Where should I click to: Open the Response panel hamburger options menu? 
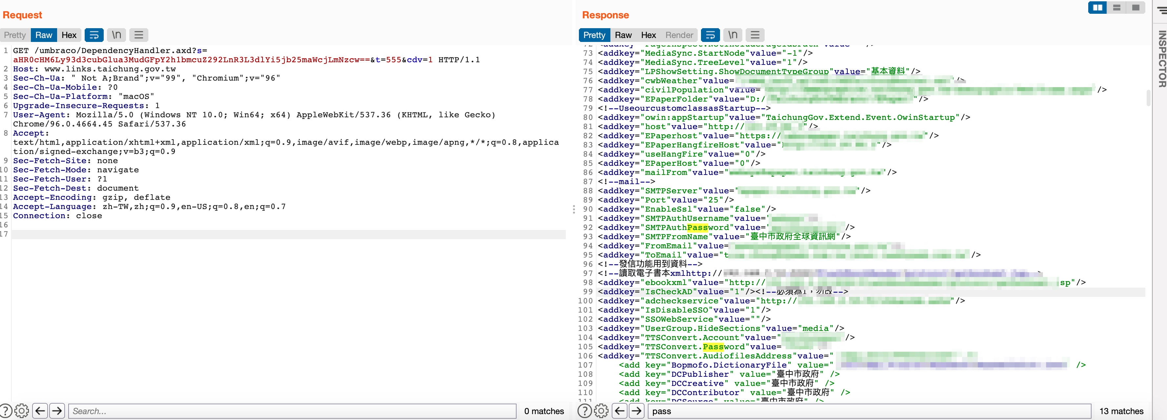[x=755, y=35]
